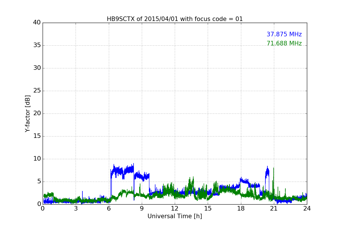Select the green '71.688 MHz' legend label
The width and height of the screenshot is (341, 227).
click(284, 43)
